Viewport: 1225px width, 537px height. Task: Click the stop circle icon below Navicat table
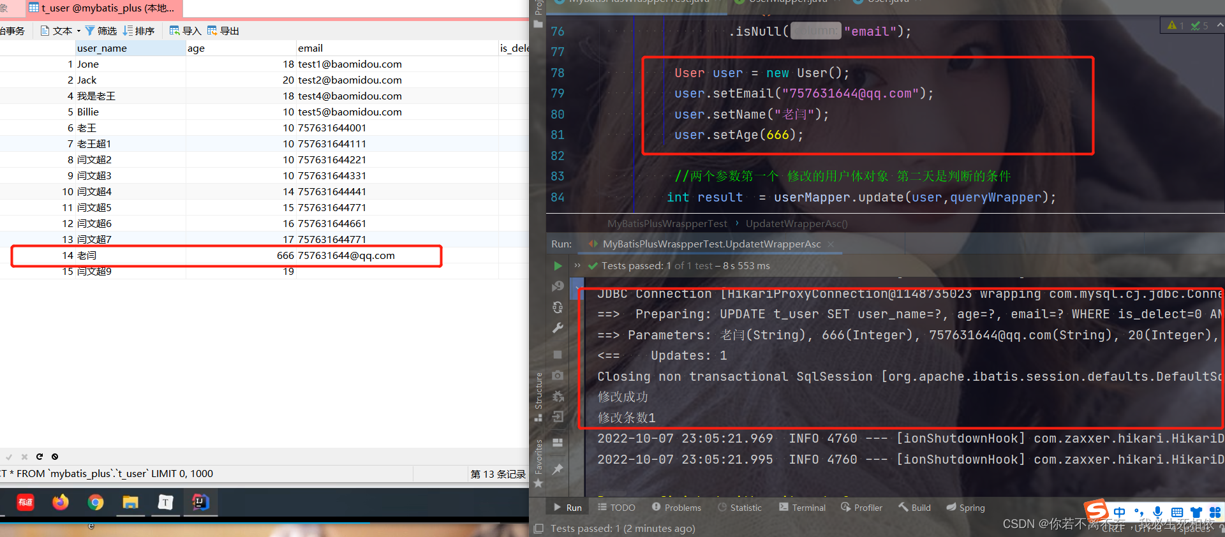[55, 457]
